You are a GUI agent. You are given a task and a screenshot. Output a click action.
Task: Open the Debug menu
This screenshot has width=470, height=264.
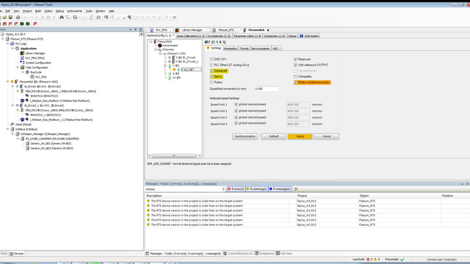tap(59, 11)
